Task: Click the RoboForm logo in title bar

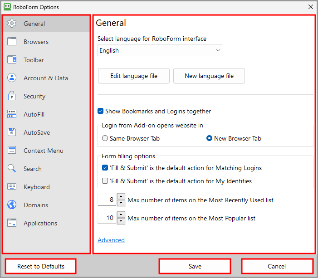Action: tap(7, 7)
